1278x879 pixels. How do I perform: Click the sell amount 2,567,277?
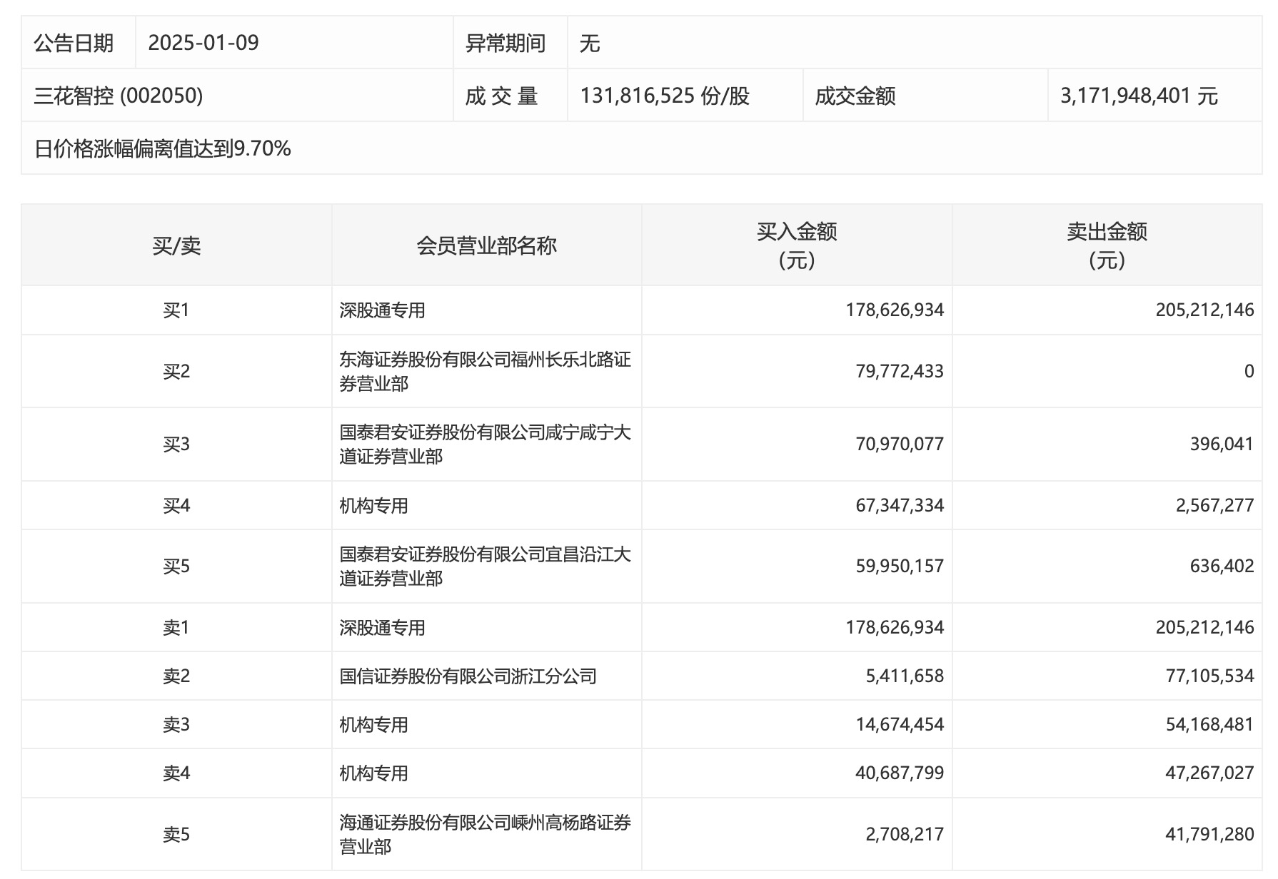1214,506
